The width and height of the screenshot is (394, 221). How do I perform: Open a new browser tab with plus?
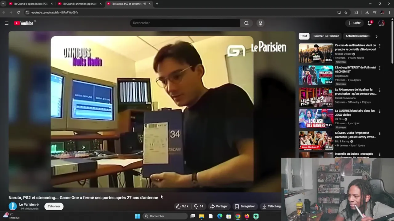(x=157, y=4)
